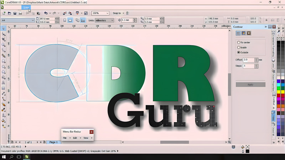285x160 pixels.
Task: Select the Pick tool in toolbox
Action: (4, 28)
